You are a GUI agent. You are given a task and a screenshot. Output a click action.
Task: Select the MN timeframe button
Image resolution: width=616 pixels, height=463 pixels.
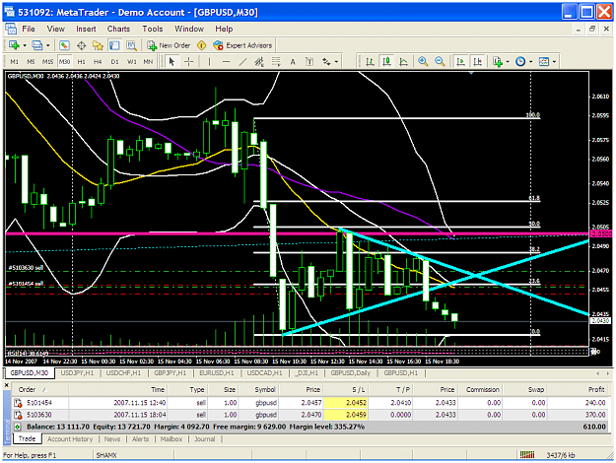(148, 62)
